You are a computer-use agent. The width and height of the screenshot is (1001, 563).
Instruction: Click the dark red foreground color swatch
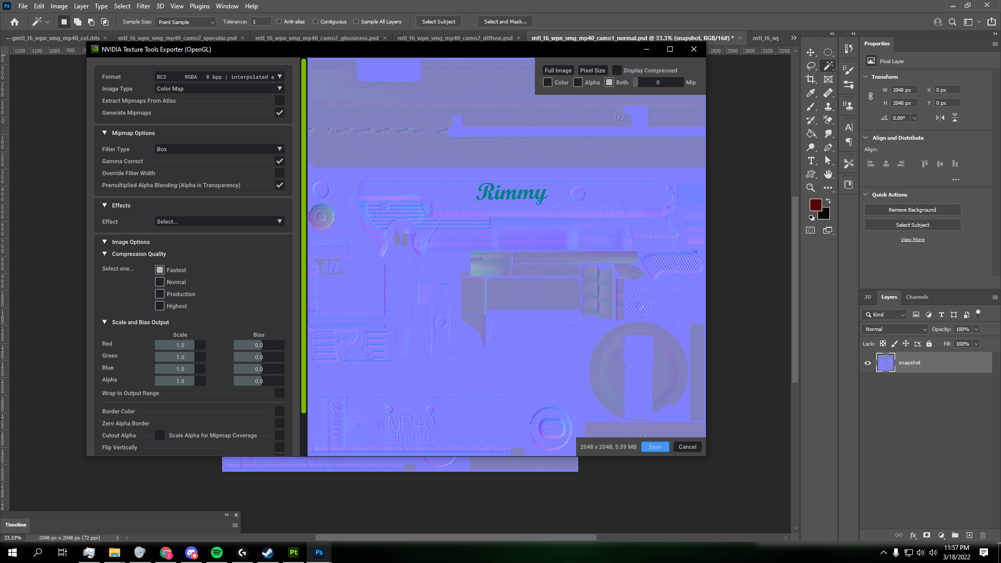tap(815, 204)
